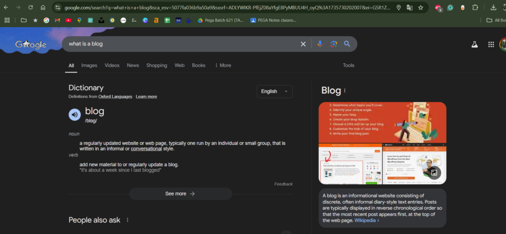Reload the current page
This screenshot has width=506, height=234.
(x=31, y=8)
